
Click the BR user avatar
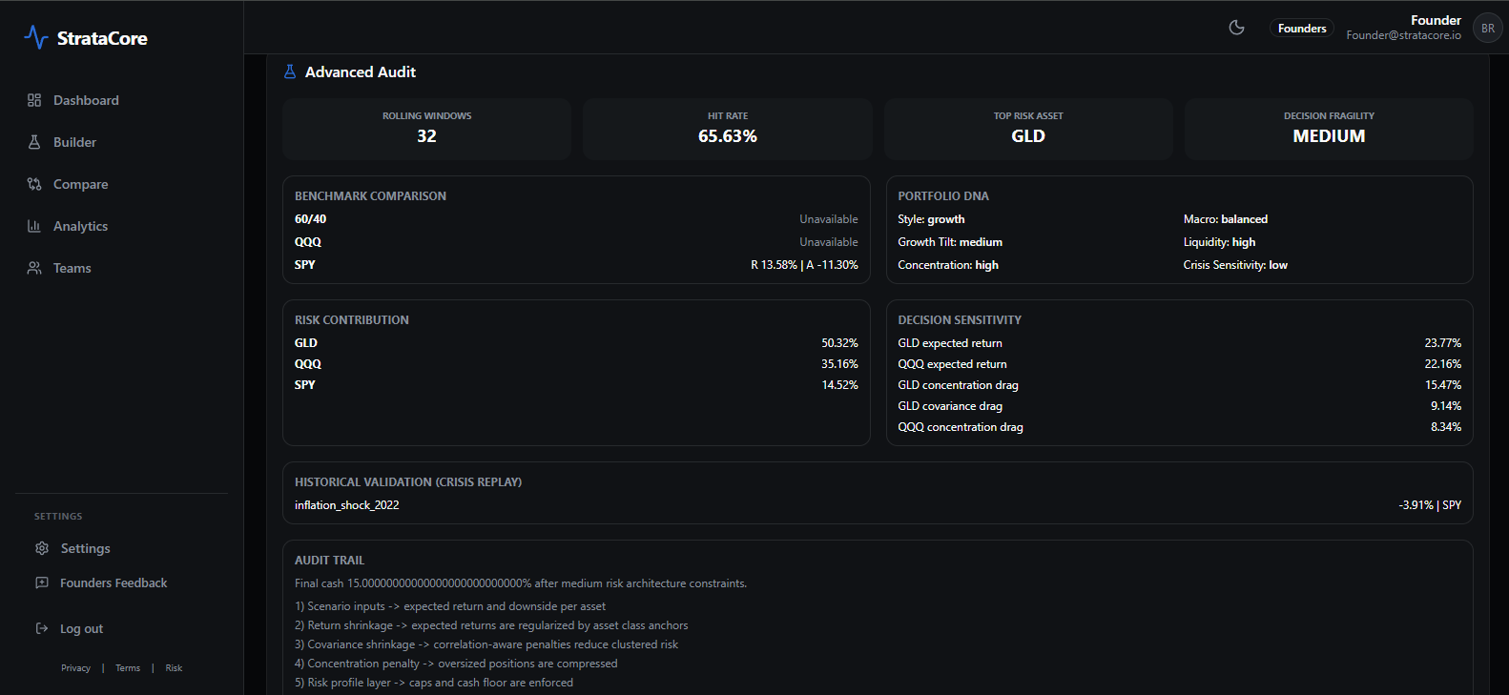click(1488, 28)
